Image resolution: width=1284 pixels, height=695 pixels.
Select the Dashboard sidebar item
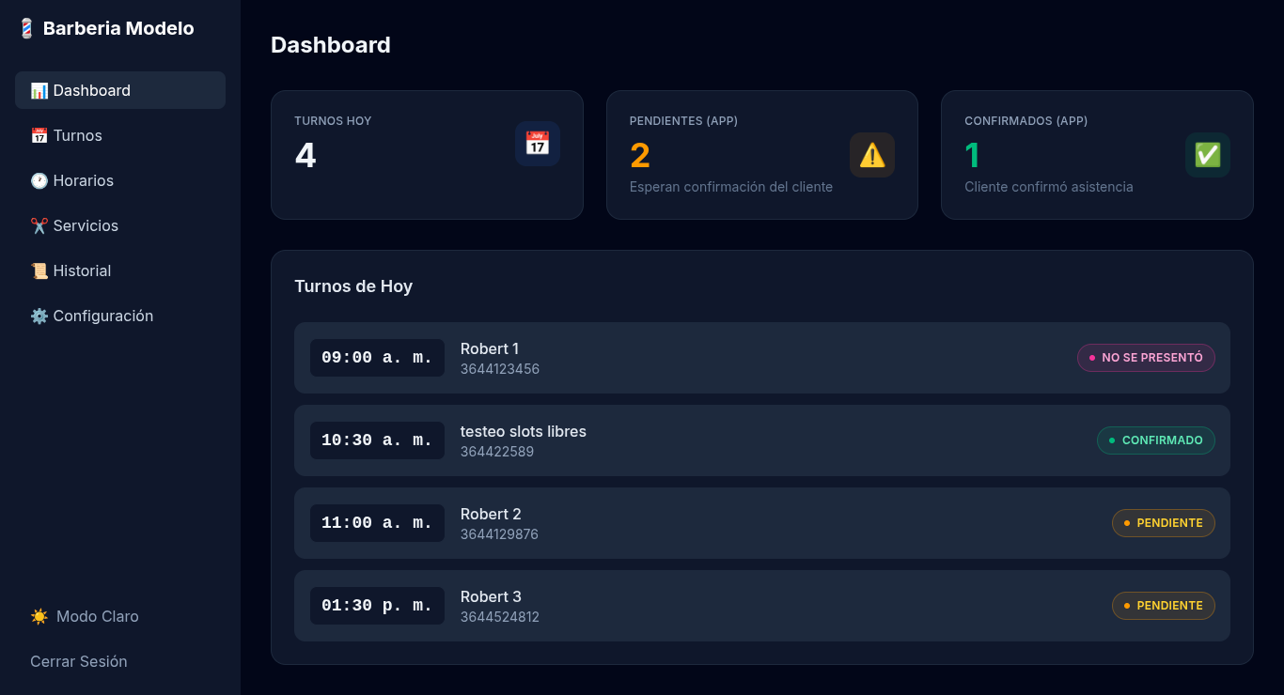pyautogui.click(x=91, y=90)
